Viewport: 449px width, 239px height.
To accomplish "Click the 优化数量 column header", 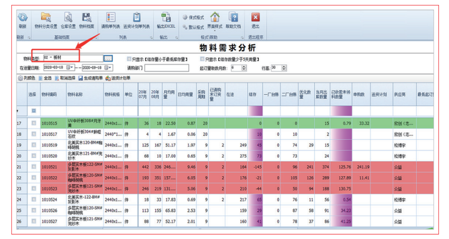I will pos(306,95).
